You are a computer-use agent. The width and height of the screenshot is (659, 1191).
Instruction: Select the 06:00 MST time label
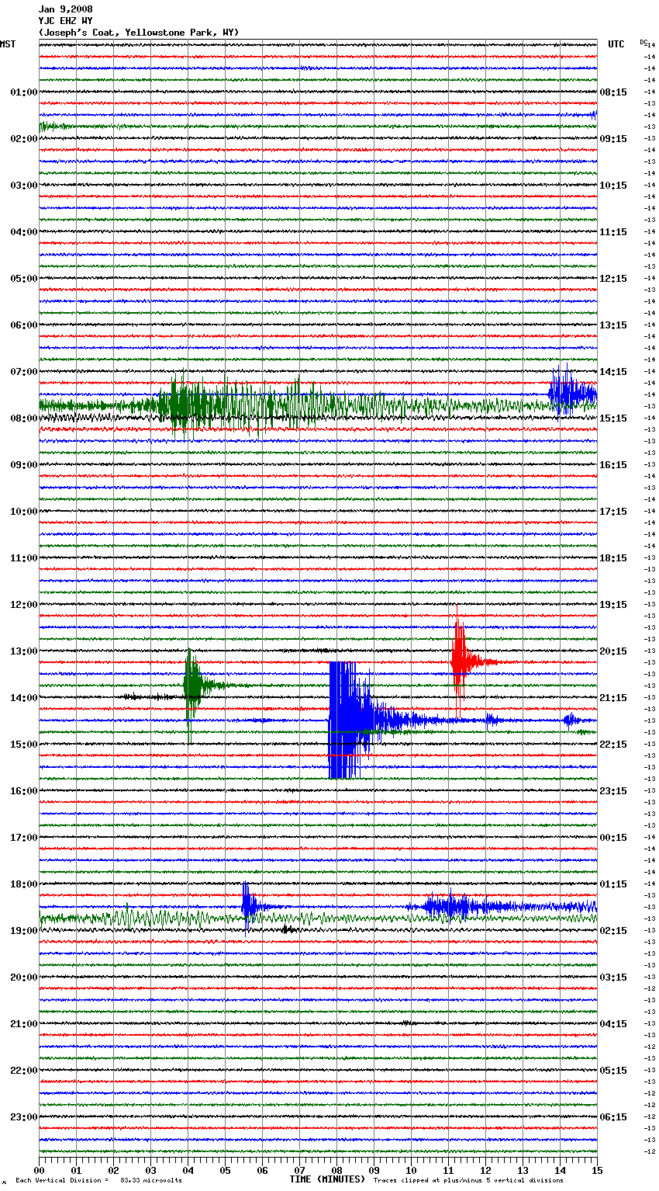pos(24,325)
